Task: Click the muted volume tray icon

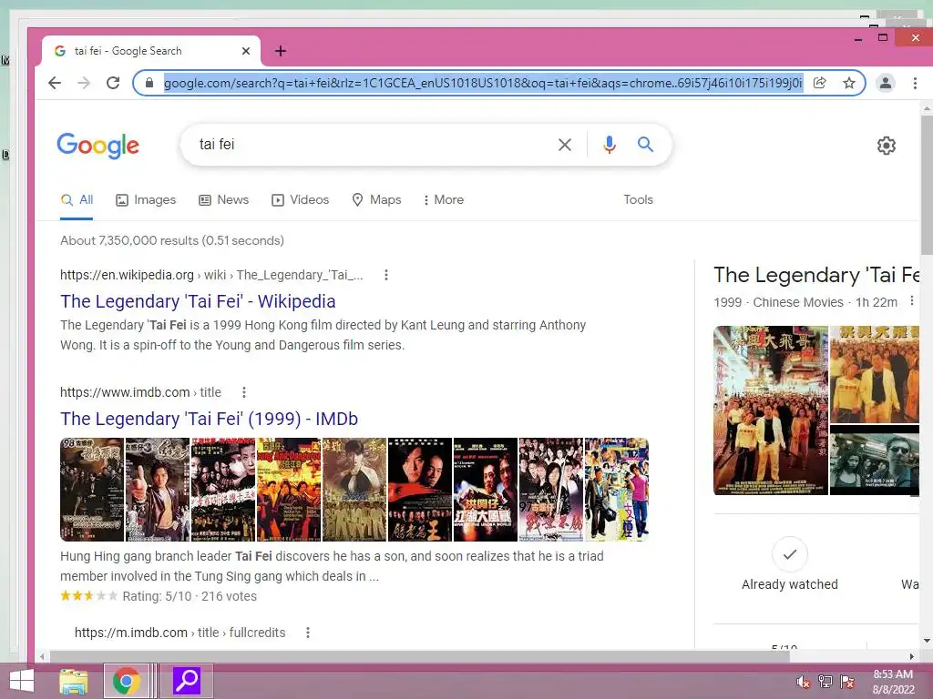Action: (x=803, y=682)
